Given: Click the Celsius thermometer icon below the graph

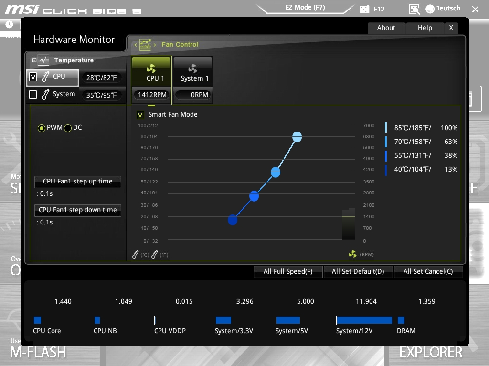Looking at the screenshot, I should (x=135, y=254).
